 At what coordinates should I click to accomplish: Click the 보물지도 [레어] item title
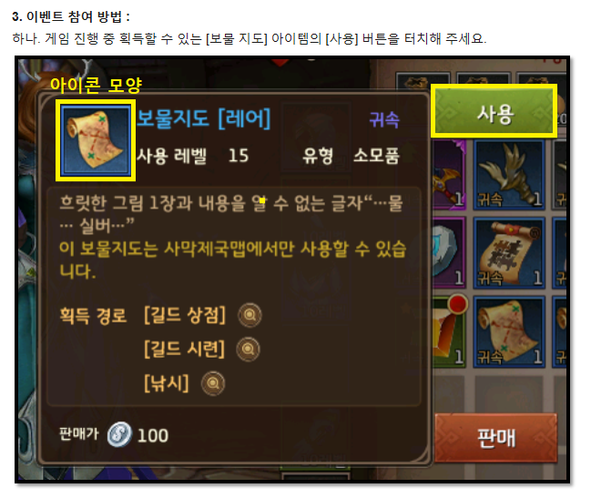pyautogui.click(x=204, y=118)
